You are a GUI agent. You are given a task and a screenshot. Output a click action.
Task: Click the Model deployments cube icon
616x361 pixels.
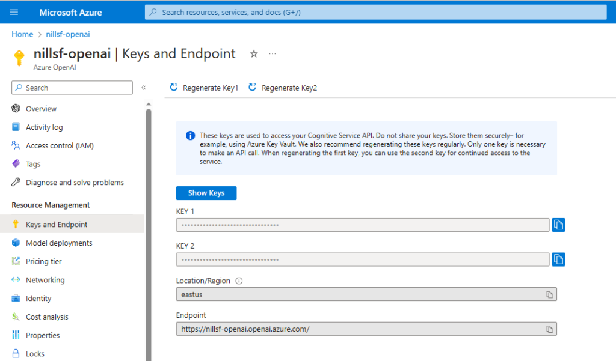(16, 243)
